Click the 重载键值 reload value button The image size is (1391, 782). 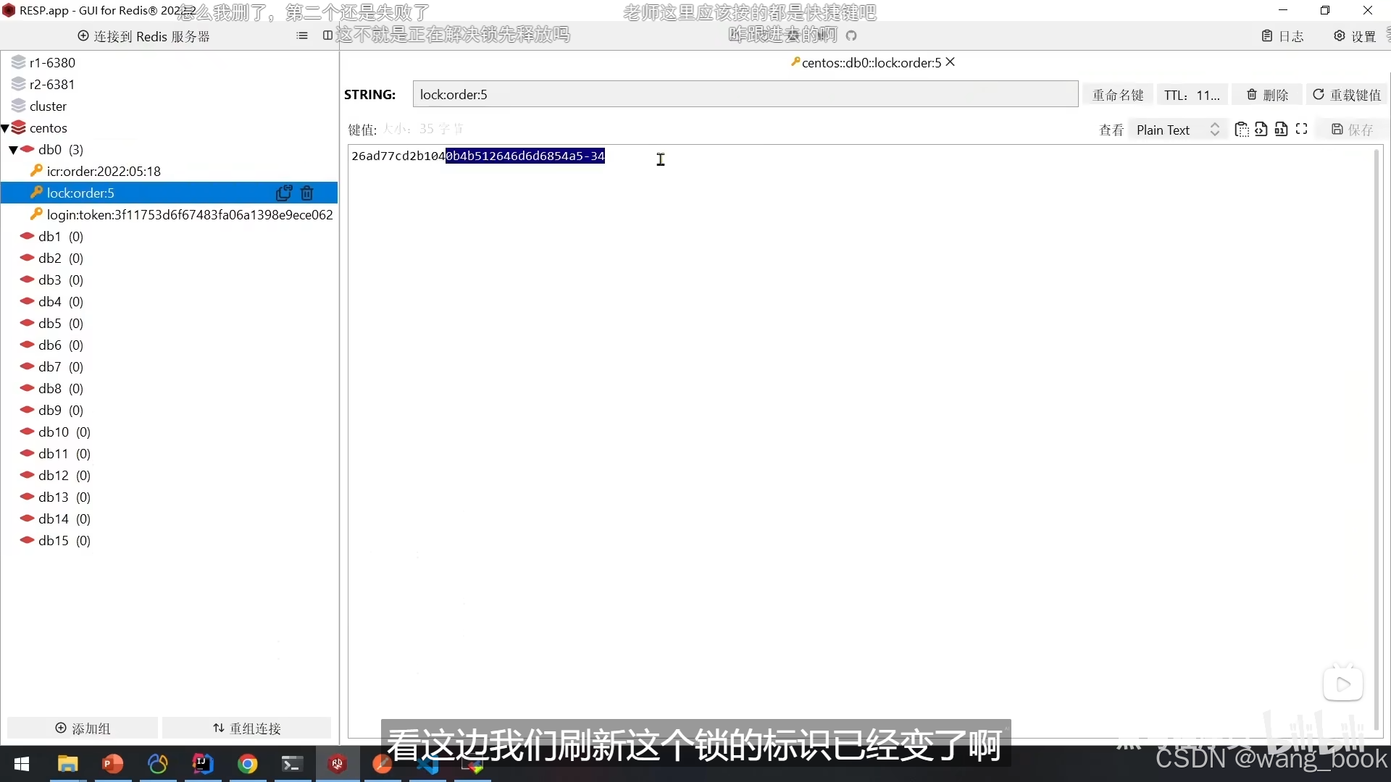tap(1347, 95)
